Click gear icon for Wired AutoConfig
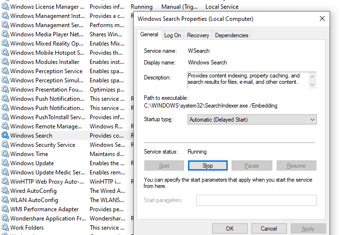Viewport: 345px width, 235px height. 5,191
